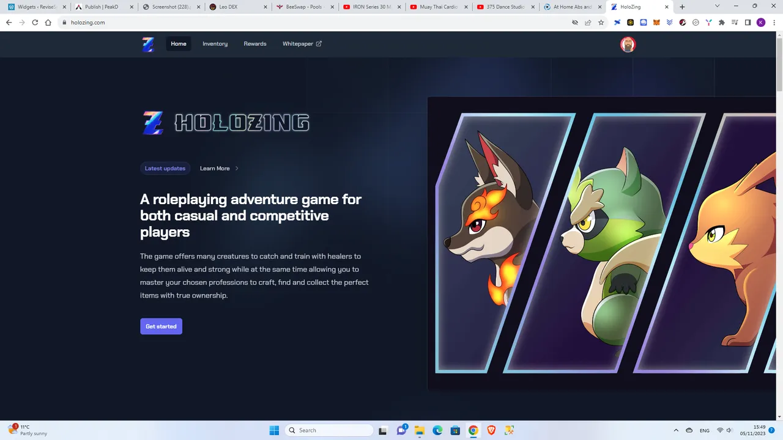Go to browser home page
Image resolution: width=783 pixels, height=440 pixels.
pyautogui.click(x=48, y=23)
